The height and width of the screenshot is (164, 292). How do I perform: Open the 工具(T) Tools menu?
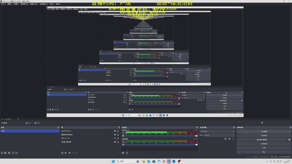pyautogui.click(x=51, y=4)
